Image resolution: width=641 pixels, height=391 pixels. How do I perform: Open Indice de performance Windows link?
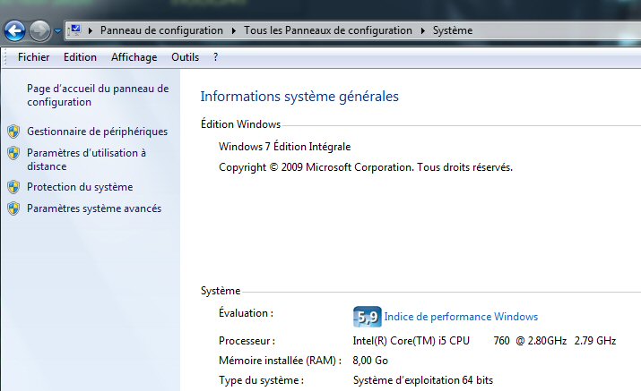[461, 317]
